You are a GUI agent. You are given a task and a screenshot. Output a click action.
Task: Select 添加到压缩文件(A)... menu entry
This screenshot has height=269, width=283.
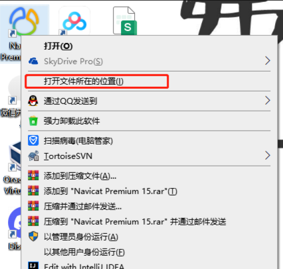(80, 176)
